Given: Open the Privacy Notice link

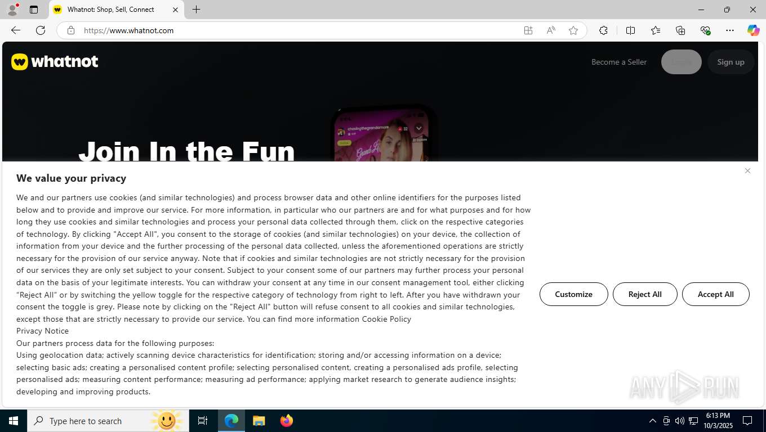Looking at the screenshot, I should [x=42, y=331].
